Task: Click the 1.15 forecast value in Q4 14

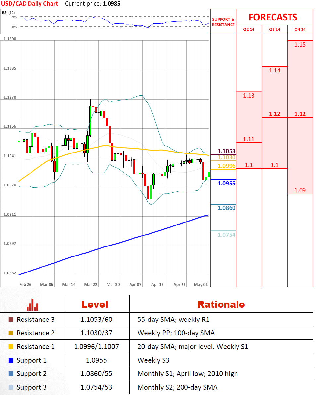Action: [300, 45]
